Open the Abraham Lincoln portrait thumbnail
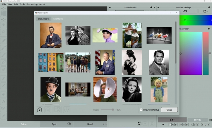Screen dimensions: 212x128 coord(51,35)
